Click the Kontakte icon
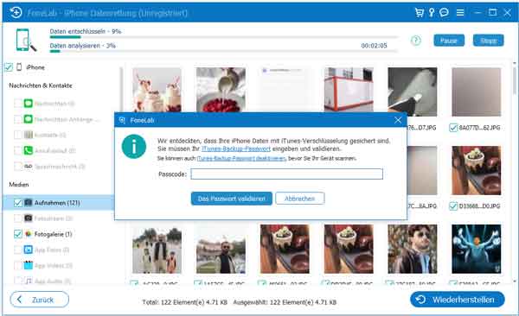Screen dimensions: 519x316 (29, 135)
